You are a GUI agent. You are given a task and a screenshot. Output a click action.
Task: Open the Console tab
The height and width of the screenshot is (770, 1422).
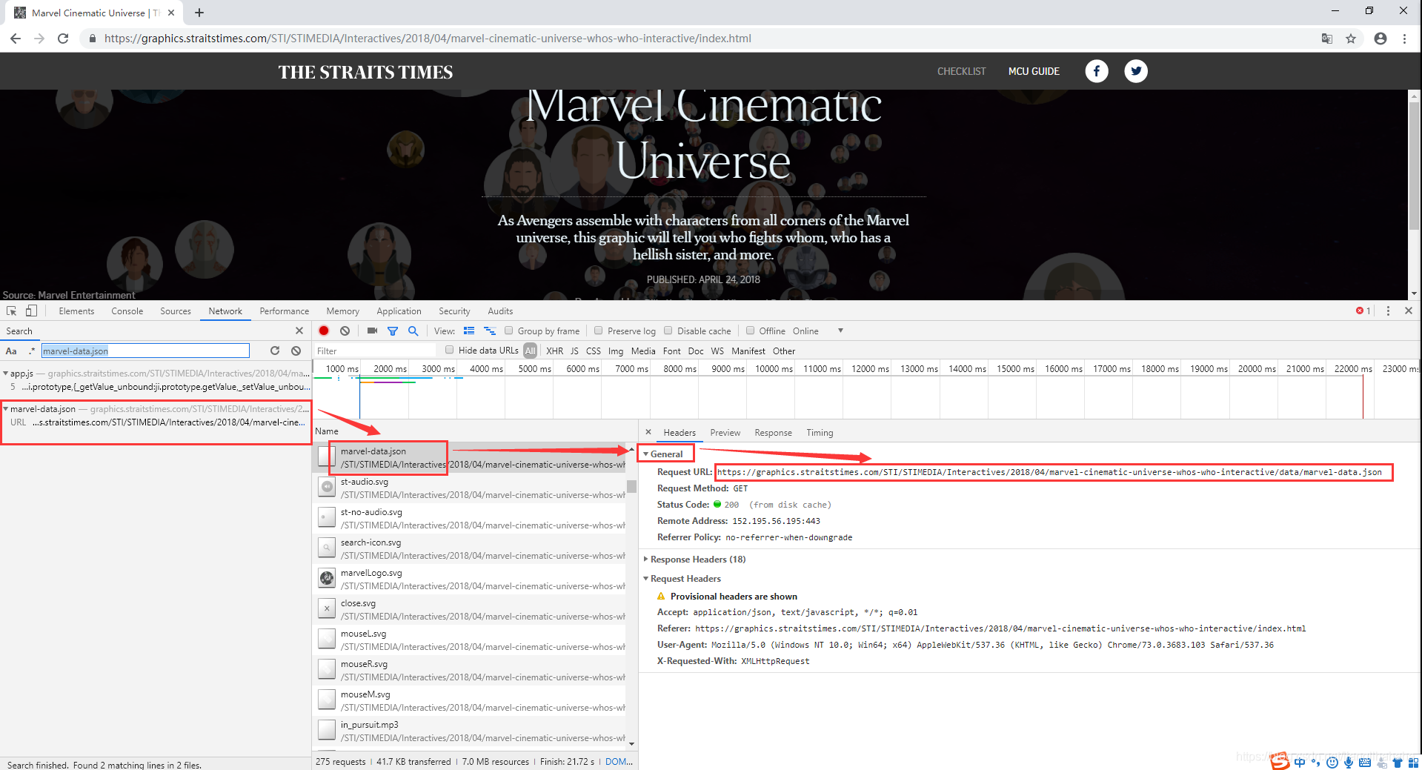[x=127, y=311]
